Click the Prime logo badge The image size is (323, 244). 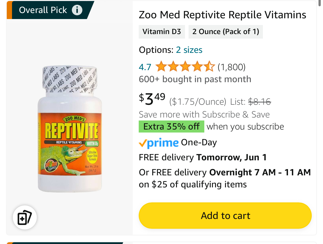(159, 143)
